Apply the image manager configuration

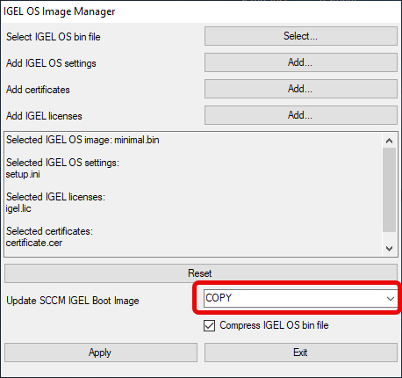pos(101,353)
